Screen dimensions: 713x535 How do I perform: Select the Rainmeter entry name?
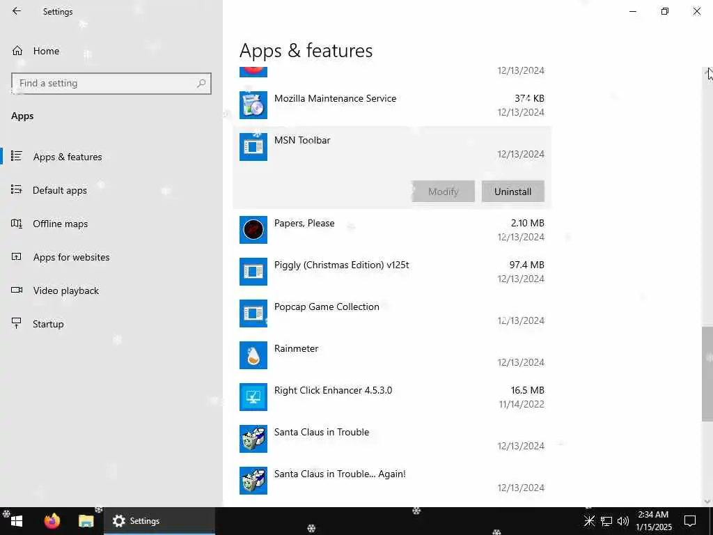coord(296,348)
